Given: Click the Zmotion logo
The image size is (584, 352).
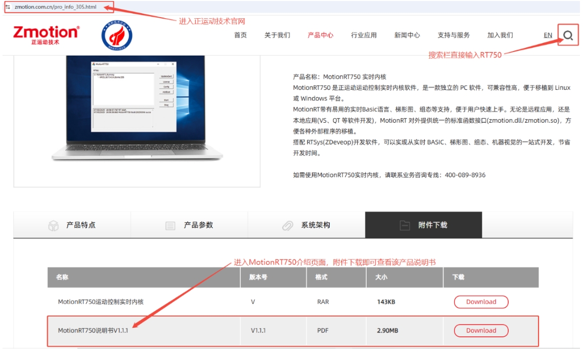Looking at the screenshot, I should (46, 35).
